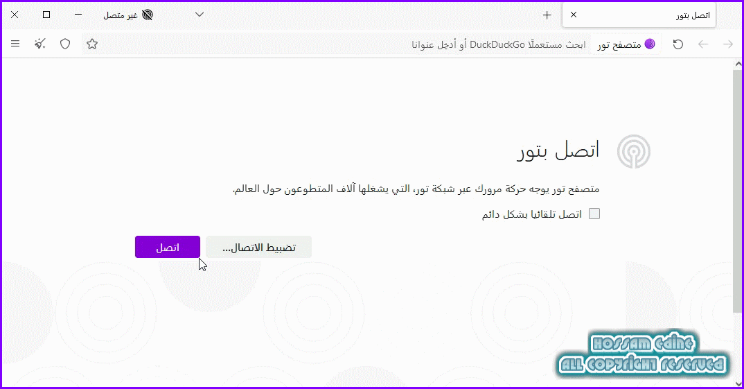Select the 'اتصل بتور' tab
This screenshot has width=744, height=389.
[x=639, y=15]
